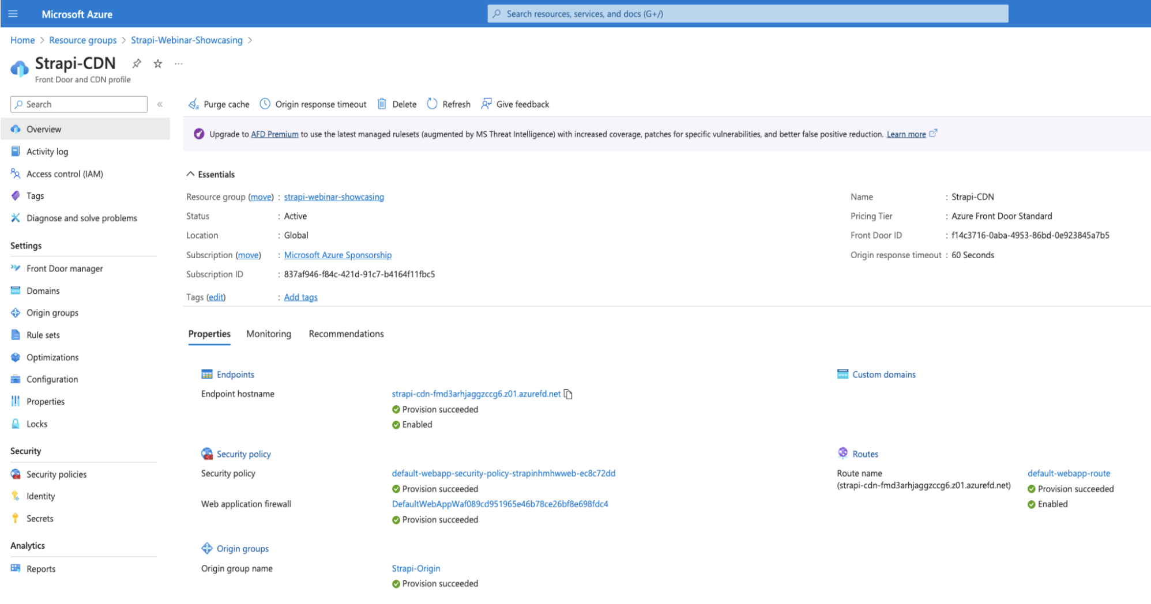Click Domains icon in sidebar
This screenshot has height=604, width=1151.
point(16,291)
